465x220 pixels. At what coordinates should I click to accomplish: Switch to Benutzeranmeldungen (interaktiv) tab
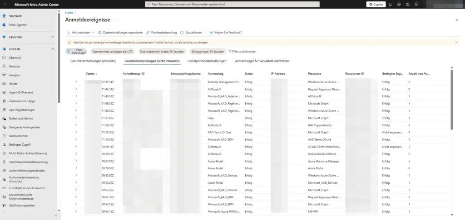(x=94, y=61)
